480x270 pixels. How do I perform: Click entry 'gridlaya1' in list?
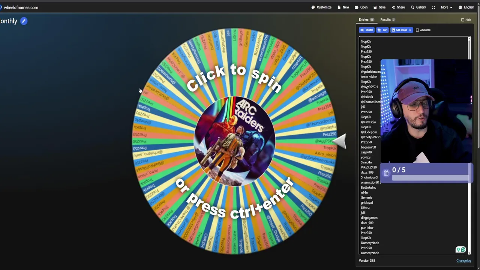(367, 202)
